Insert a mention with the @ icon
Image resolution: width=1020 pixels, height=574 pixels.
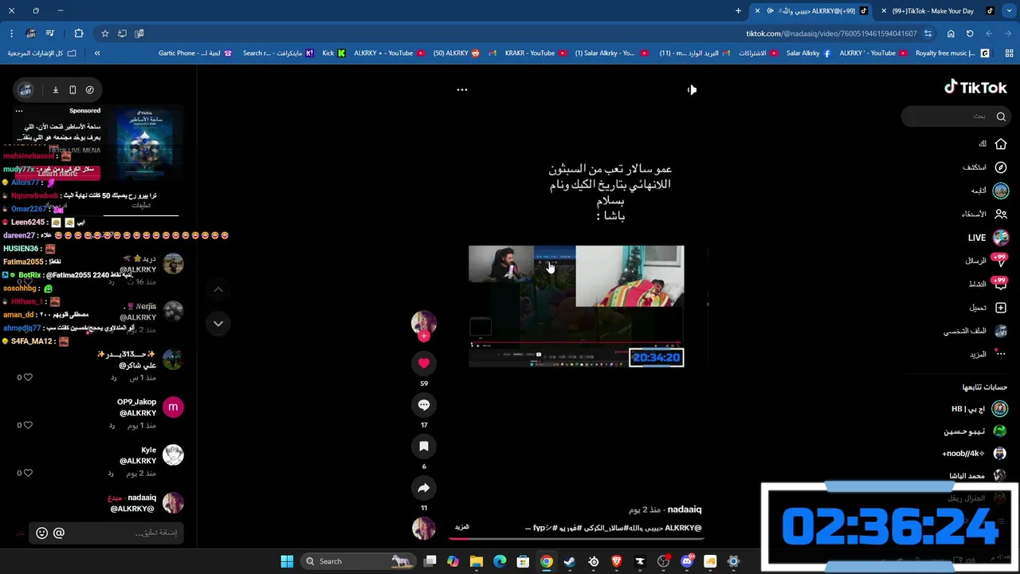[x=59, y=533]
